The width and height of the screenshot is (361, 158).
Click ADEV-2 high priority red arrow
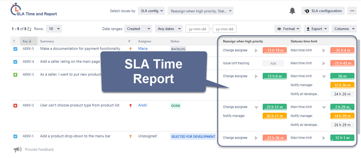pyautogui.click(x=130, y=105)
